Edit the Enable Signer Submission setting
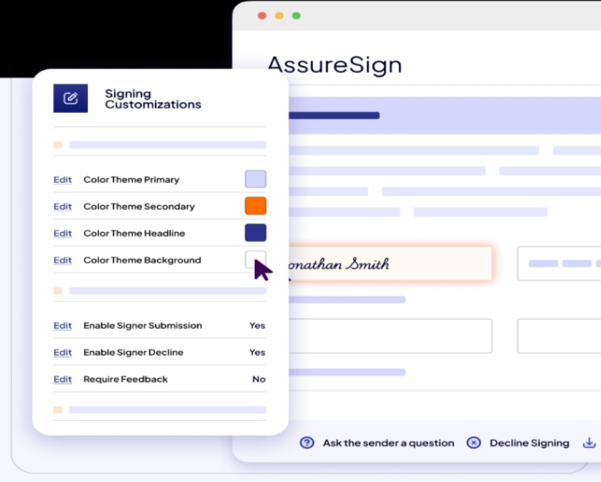Screen dimensions: 601x482 [63, 325]
